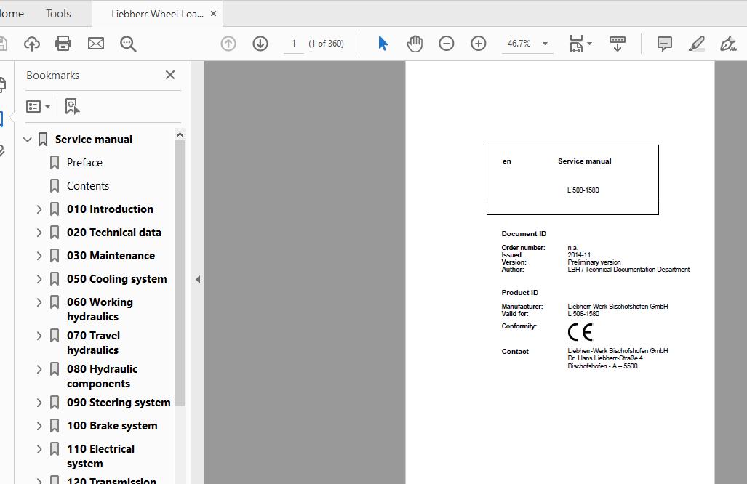Viewport: 747px width, 484px height.
Task: Expand 110 Electrical system bookmark
Action: click(39, 449)
